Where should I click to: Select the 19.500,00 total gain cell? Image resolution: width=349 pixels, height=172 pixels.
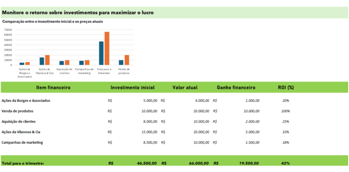pyautogui.click(x=236, y=163)
